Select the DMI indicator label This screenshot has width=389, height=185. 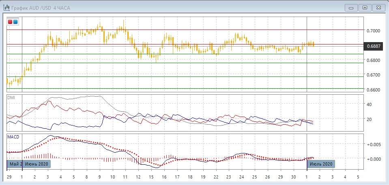(x=11, y=98)
